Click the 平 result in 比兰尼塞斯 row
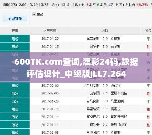The image size is (152, 135). click(148, 86)
